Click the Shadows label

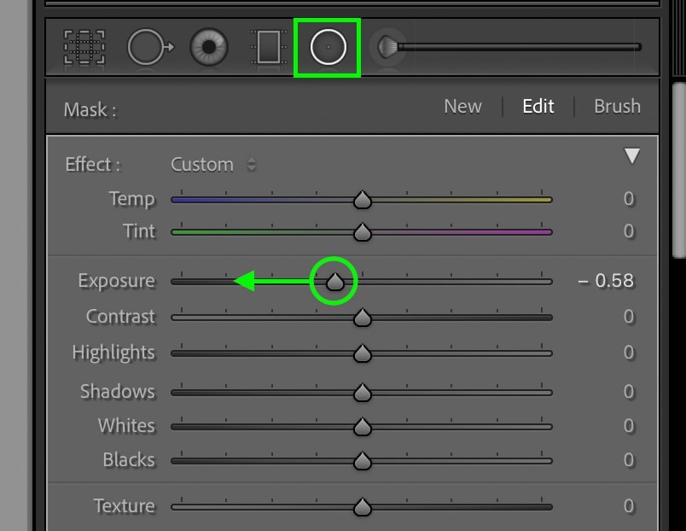(118, 391)
